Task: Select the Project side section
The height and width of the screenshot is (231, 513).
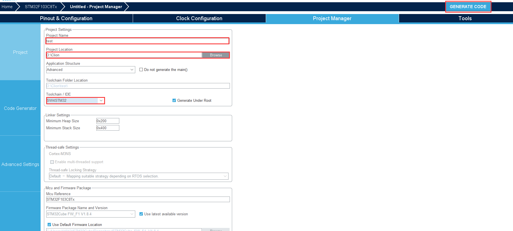Action: pyautogui.click(x=20, y=52)
